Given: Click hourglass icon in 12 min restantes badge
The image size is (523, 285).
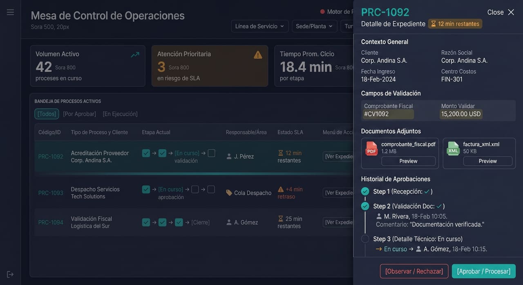Looking at the screenshot, I should click(x=433, y=24).
